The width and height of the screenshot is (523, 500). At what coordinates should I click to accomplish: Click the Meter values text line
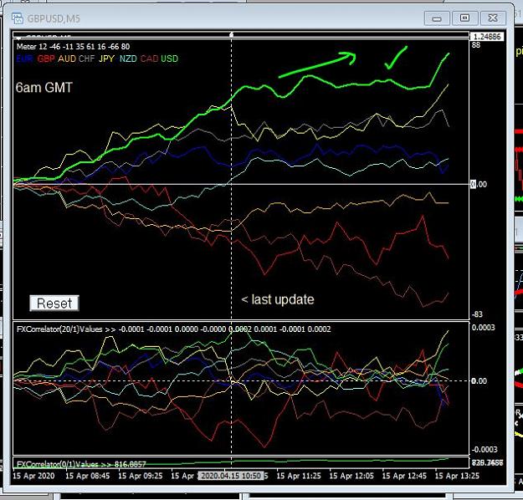click(x=73, y=47)
